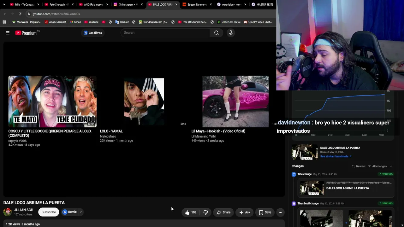The width and height of the screenshot is (404, 227).
Task: Close the Instagram tab
Action: pos(142,5)
